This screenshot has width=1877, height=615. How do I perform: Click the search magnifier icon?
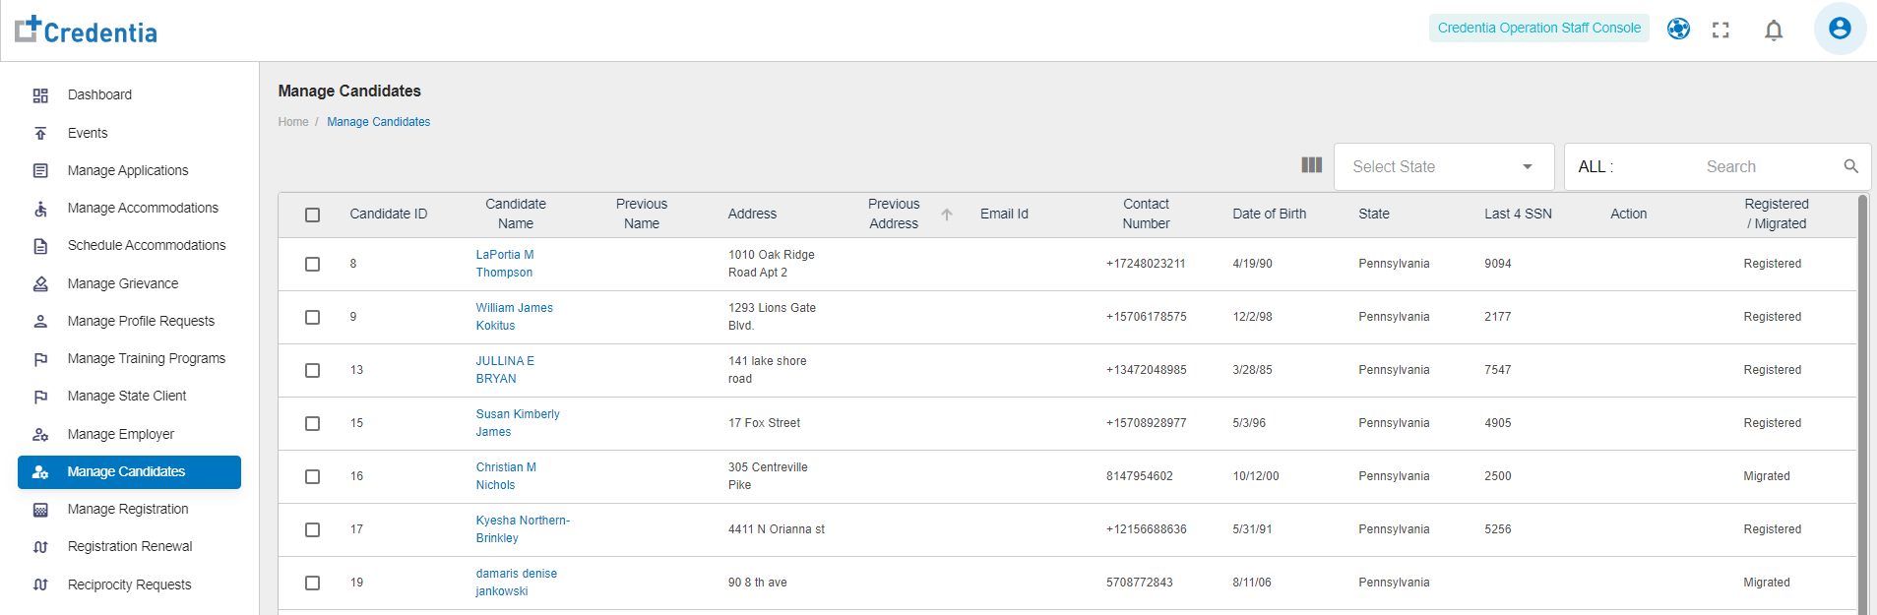(1850, 166)
